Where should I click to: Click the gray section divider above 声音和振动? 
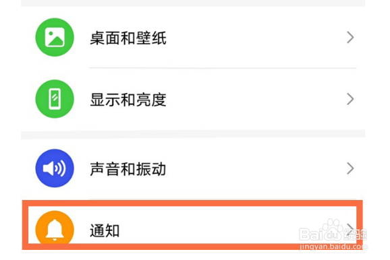click(x=193, y=134)
